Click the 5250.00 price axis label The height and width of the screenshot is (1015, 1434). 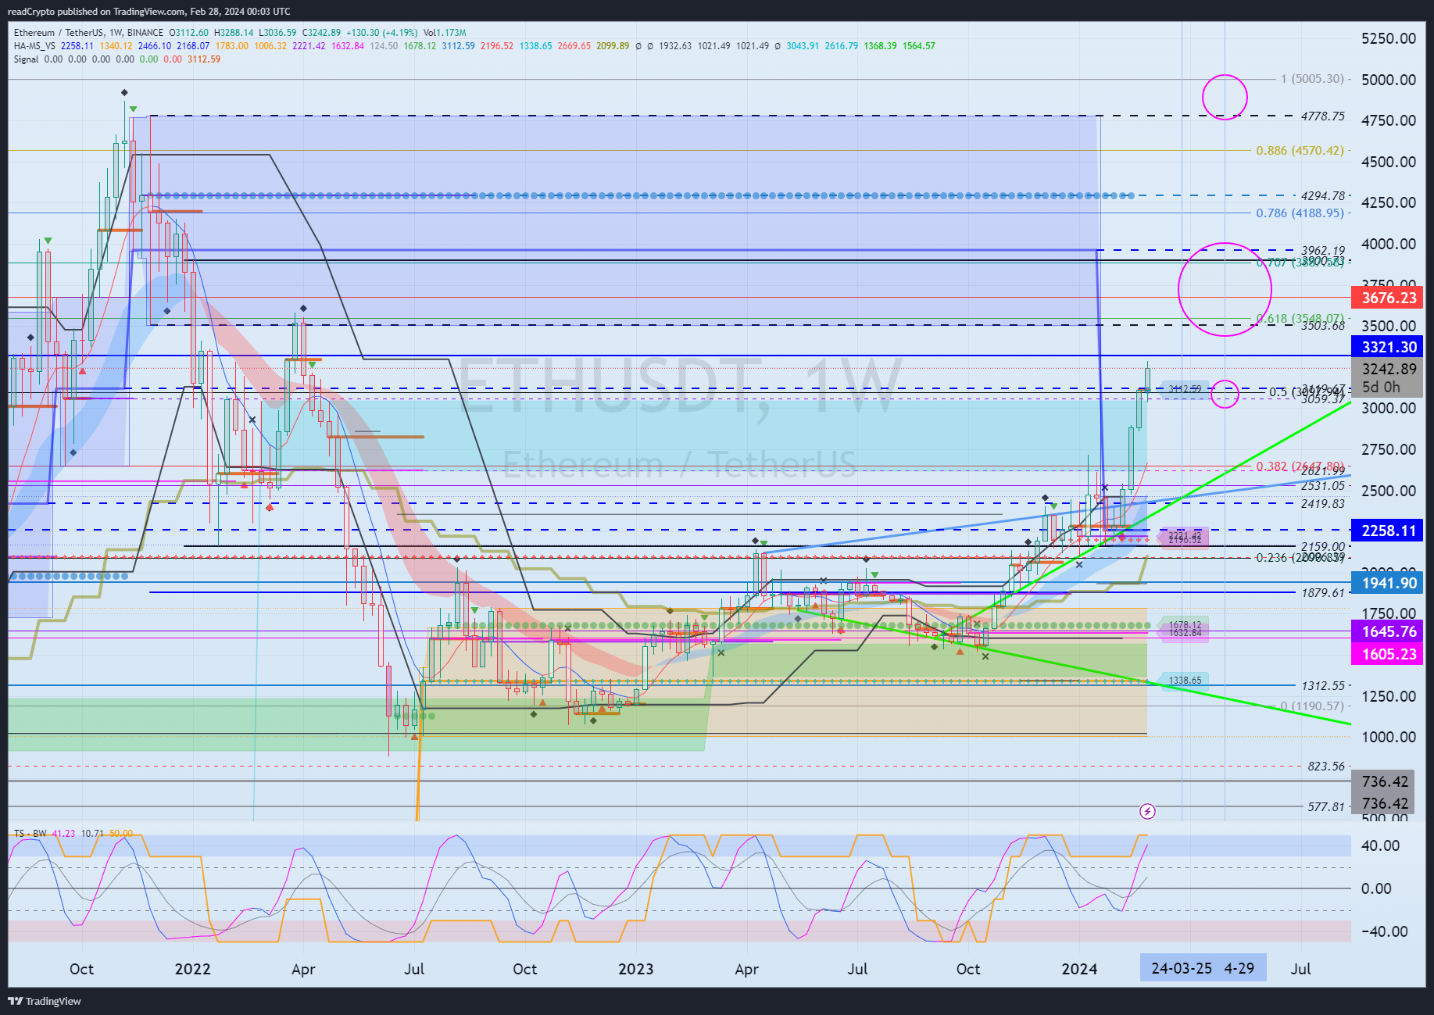point(1388,38)
